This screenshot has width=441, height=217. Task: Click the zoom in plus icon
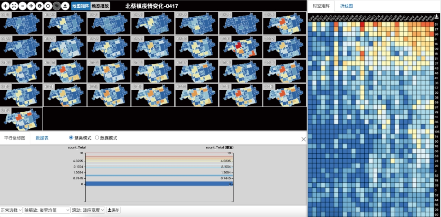[x=5, y=6]
